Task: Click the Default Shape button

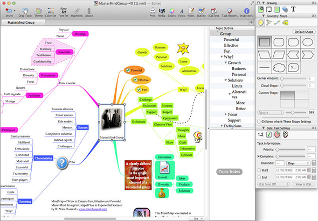Action: tap(304, 32)
